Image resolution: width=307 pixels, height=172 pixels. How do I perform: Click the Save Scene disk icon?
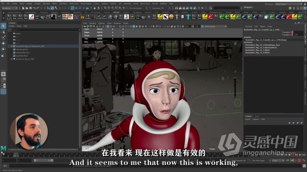[31, 8]
